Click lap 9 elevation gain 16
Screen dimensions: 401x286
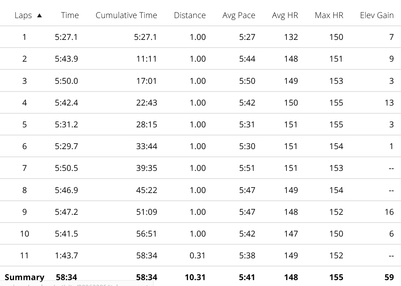click(389, 212)
